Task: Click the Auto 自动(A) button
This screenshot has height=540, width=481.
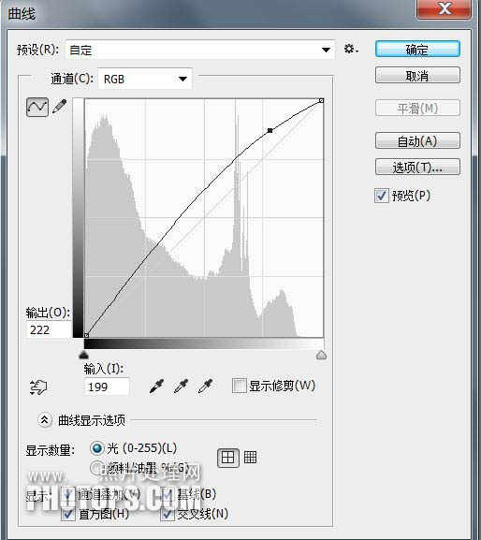Action: [x=417, y=140]
